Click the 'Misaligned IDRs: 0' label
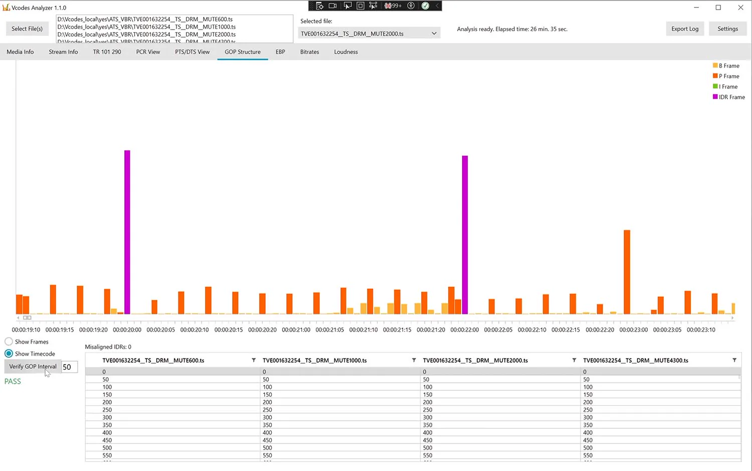Image resolution: width=752 pixels, height=471 pixels. (x=108, y=347)
